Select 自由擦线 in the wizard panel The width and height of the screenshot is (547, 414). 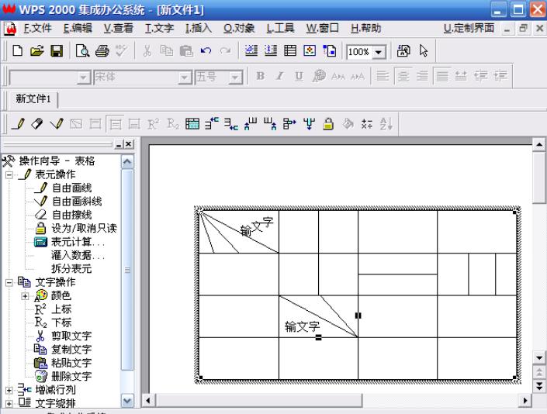(x=71, y=215)
